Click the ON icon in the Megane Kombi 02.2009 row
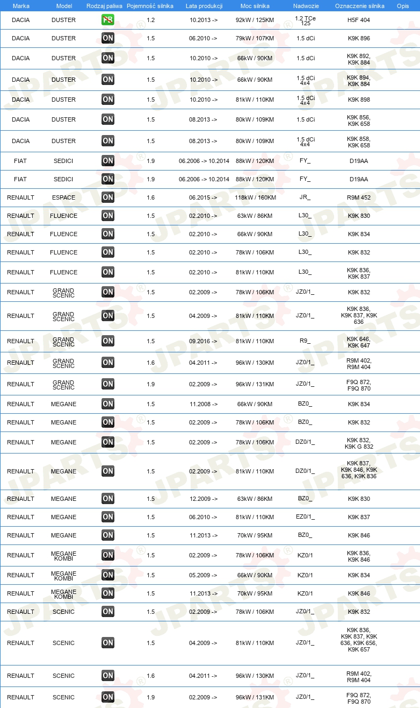The width and height of the screenshot is (420, 708). pos(108,555)
